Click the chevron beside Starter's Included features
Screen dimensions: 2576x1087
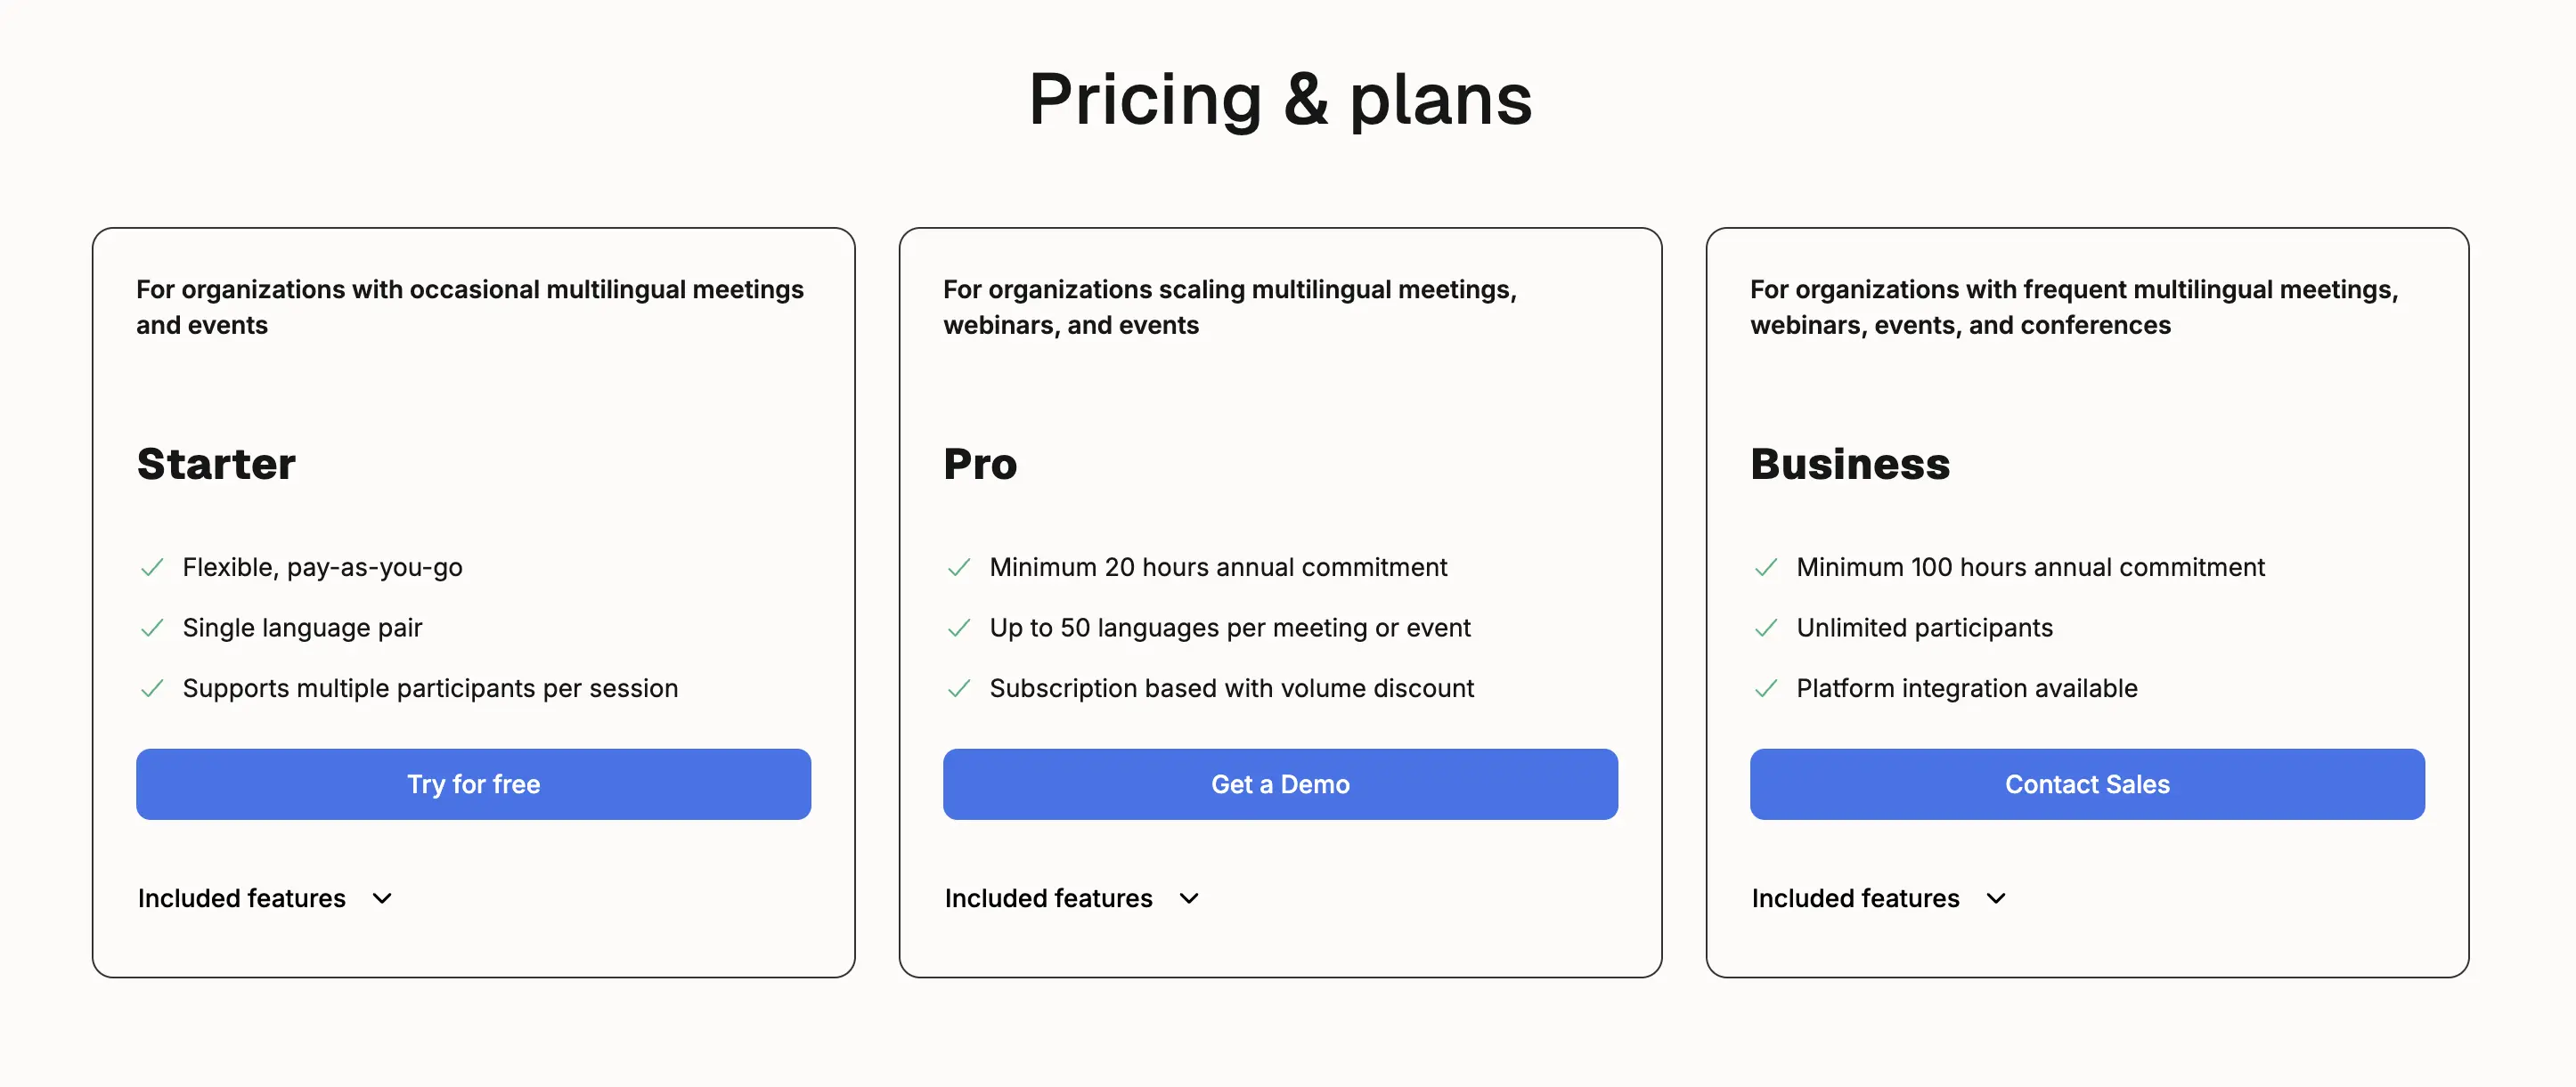point(381,899)
